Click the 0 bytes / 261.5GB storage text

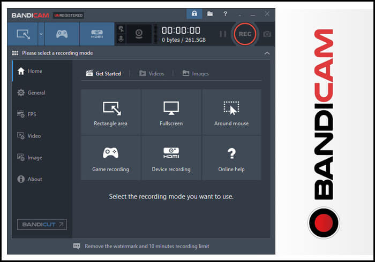pyautogui.click(x=184, y=40)
